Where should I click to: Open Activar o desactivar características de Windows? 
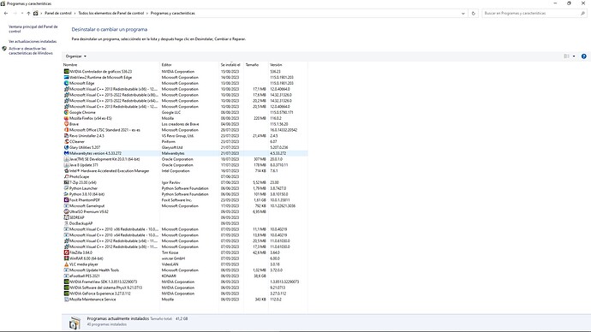(x=31, y=50)
